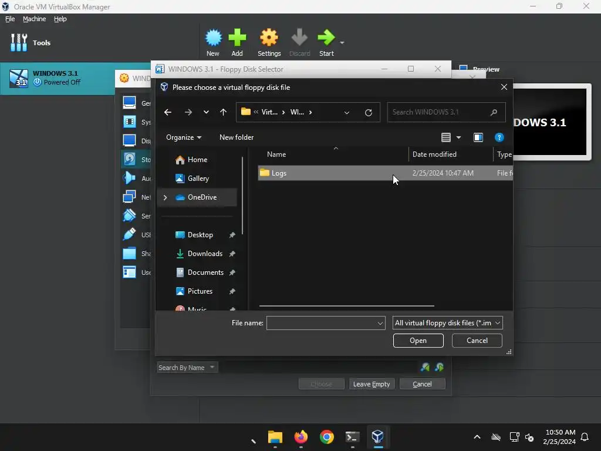Viewport: 601px width, 451px height.
Task: Click the pin icon beside Downloads
Action: [232, 254]
